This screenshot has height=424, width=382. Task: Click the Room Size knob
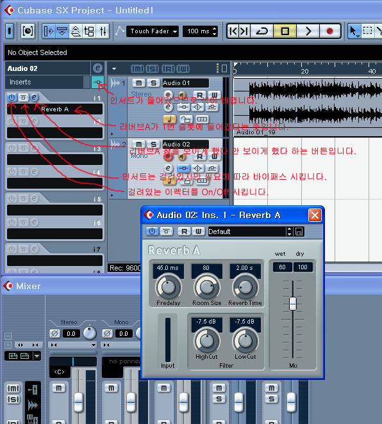tap(207, 287)
